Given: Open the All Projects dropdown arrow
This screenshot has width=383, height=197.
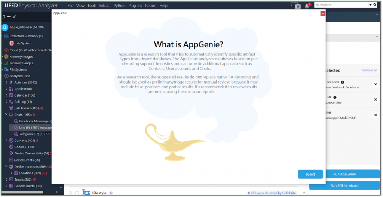Looking at the screenshot, I should point(370,5).
